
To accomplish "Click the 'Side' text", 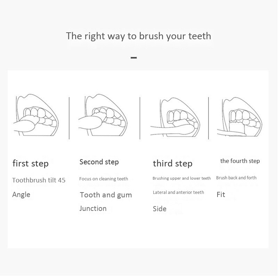I will click(160, 209).
